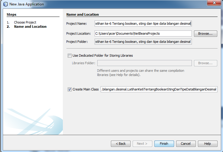Screen dimensions: 223x152
Task: Toggle Use Dedicated Folder for Storing Libraries
Action: (x=69, y=55)
